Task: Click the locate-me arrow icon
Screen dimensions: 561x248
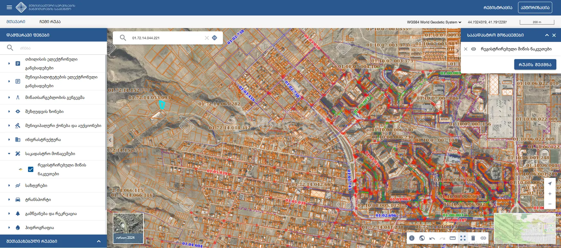Action: tap(550, 183)
